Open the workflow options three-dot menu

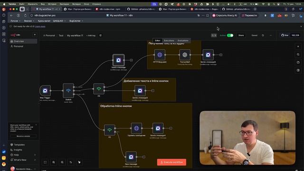(x=271, y=35)
